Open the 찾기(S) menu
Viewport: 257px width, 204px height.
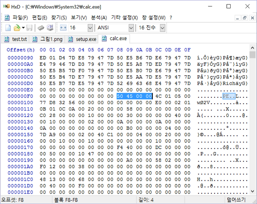pyautogui.click(x=59, y=17)
